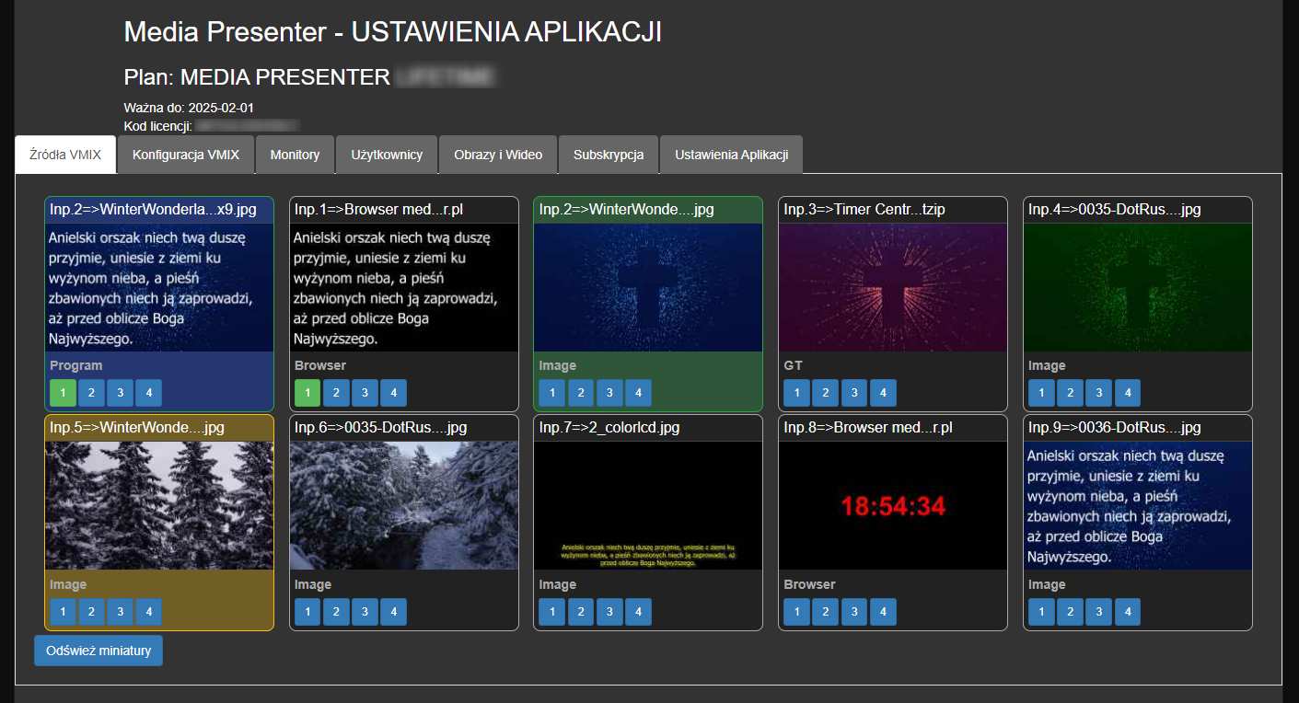Click button 4 on the Inp.8 clock card
The image size is (1299, 703).
[882, 612]
